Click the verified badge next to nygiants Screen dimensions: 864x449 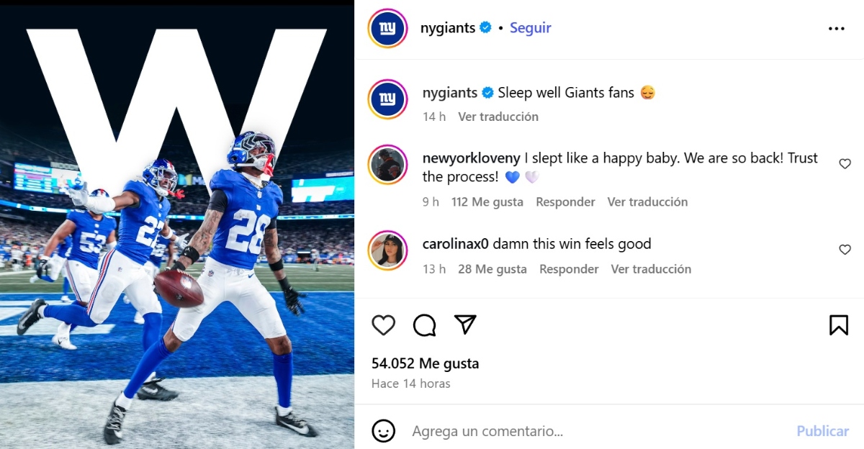coord(485,28)
